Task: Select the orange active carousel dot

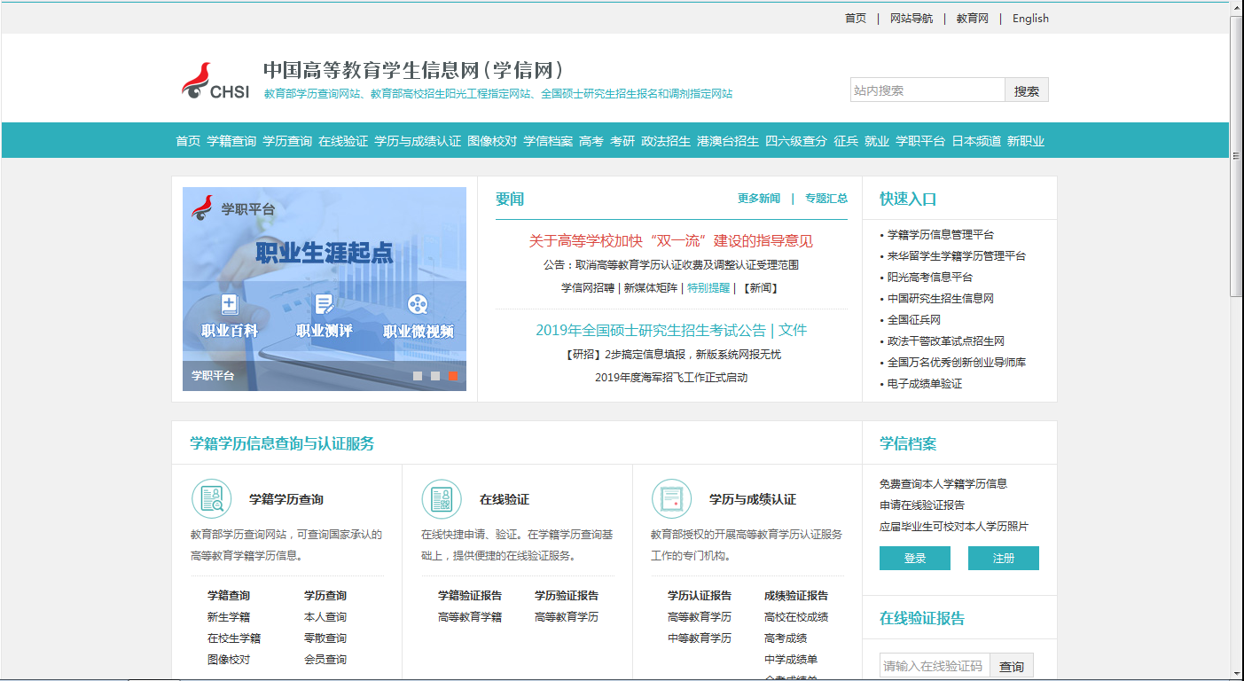Action: pyautogui.click(x=452, y=376)
